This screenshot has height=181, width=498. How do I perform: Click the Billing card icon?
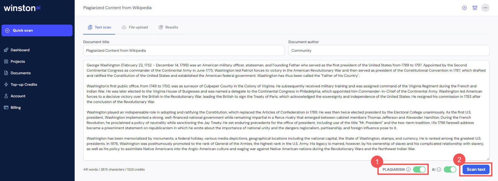tap(6, 107)
